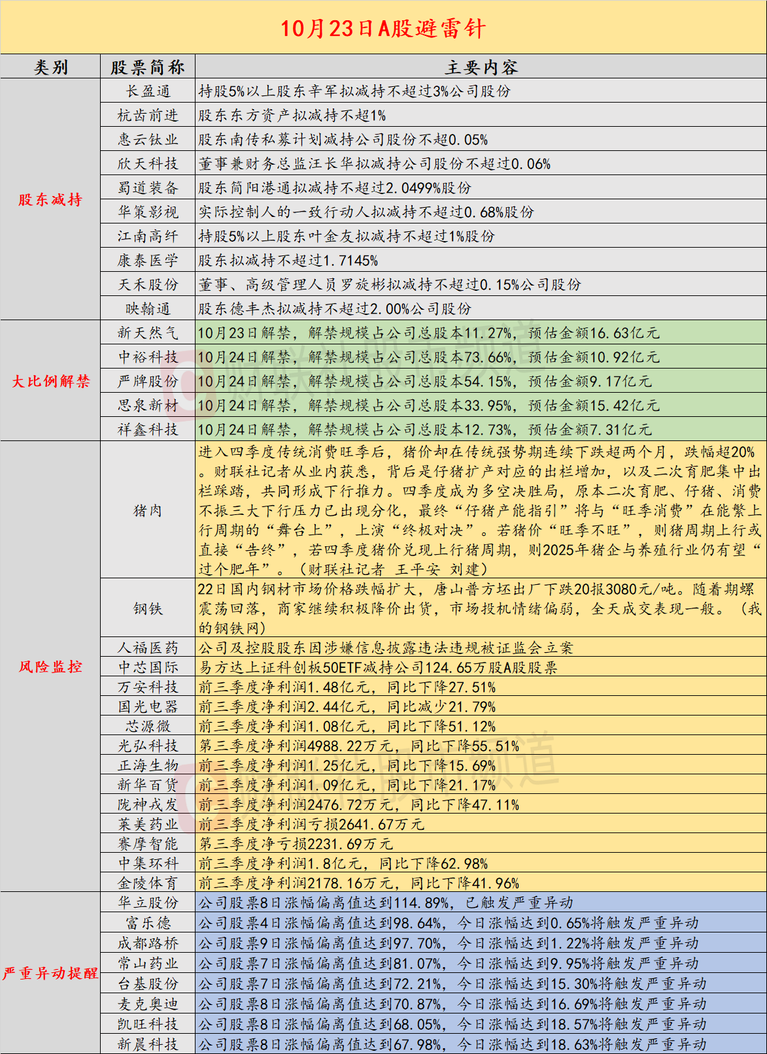
Task: Select stock name '惠云钛业'
Action: [148, 140]
